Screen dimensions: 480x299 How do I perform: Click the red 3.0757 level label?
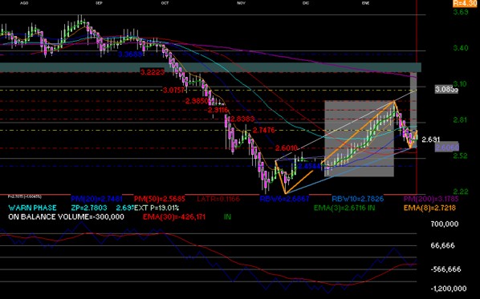[x=174, y=91]
